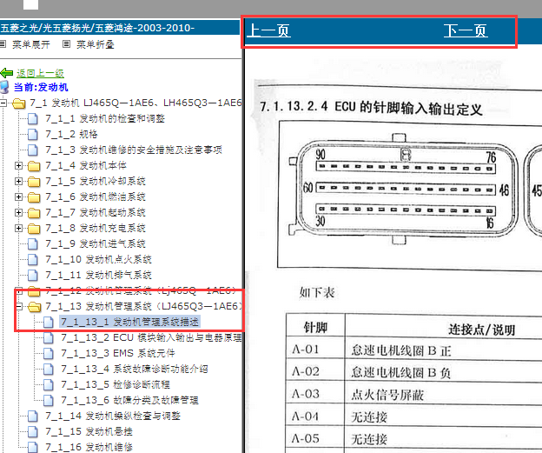Click folder icon beside 7_1_5 发动机冷却系统

[34, 182]
